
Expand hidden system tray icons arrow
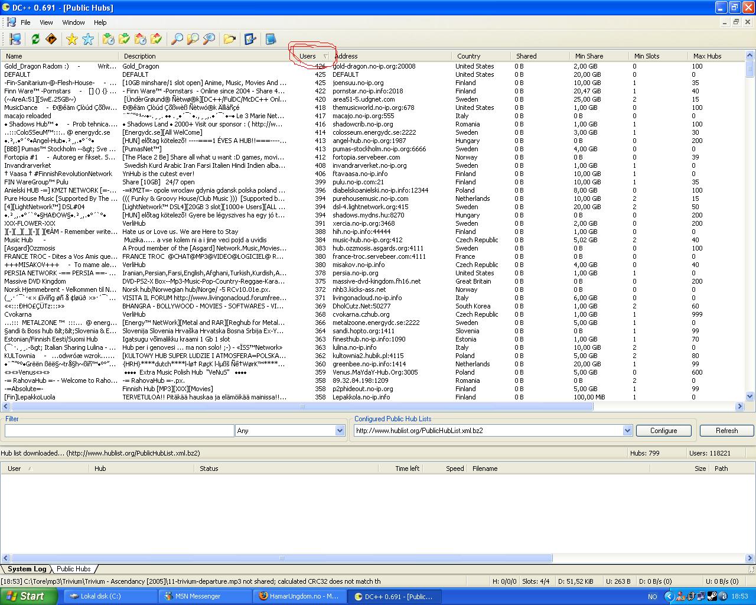[x=669, y=596]
